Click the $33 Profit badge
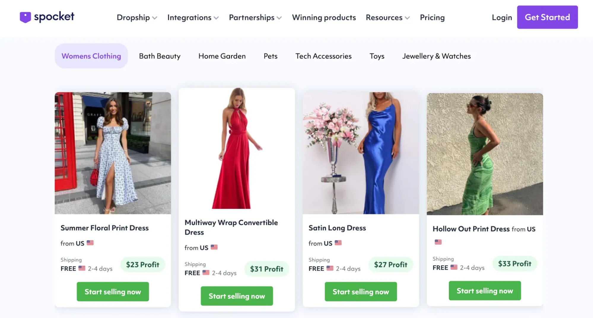The width and height of the screenshot is (593, 318). click(515, 264)
